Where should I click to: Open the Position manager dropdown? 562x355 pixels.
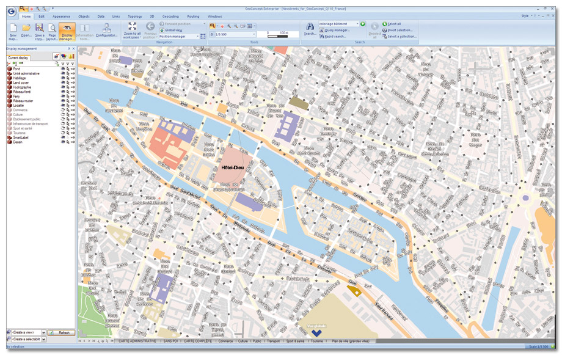click(197, 36)
